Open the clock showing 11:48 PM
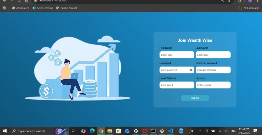262x135 pixels. point(244,131)
